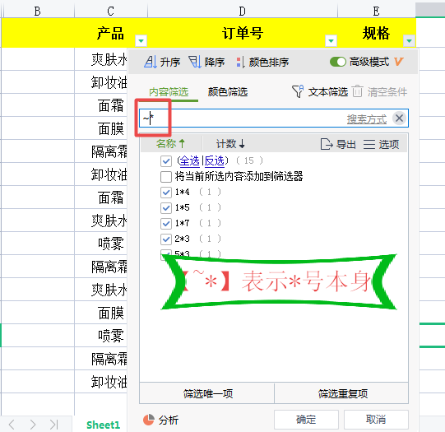This screenshot has width=445, height=432.
Task: Click 全选 select-all link
Action: click(189, 161)
